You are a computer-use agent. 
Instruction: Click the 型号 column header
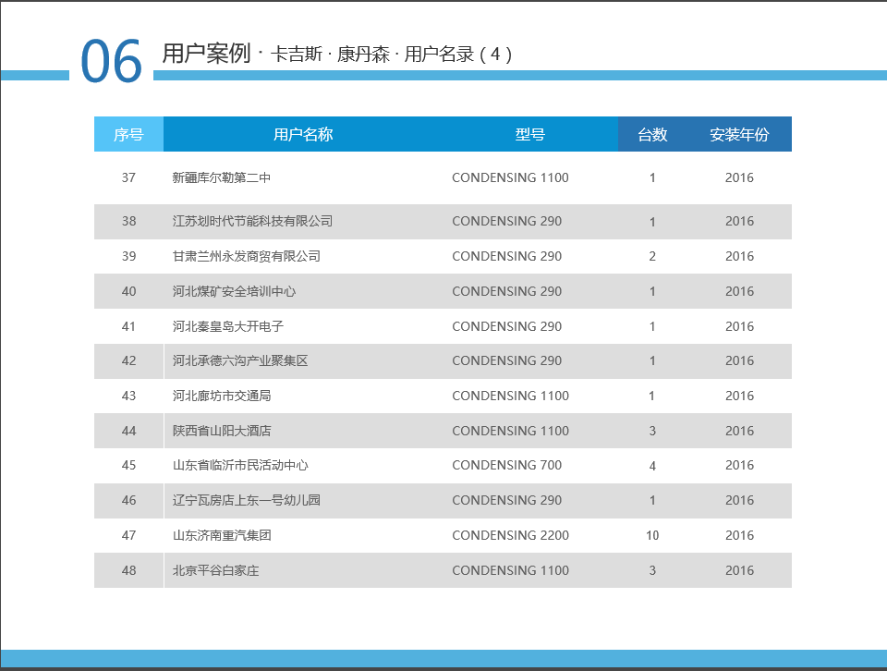tap(530, 134)
